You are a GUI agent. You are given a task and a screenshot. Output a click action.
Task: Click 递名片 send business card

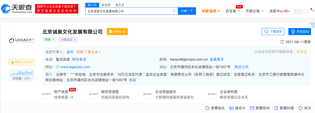tap(237, 108)
